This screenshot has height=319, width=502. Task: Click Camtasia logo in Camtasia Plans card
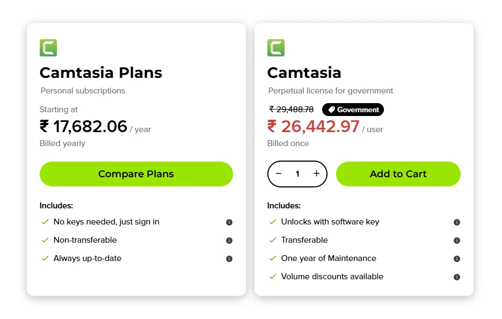[x=48, y=48]
